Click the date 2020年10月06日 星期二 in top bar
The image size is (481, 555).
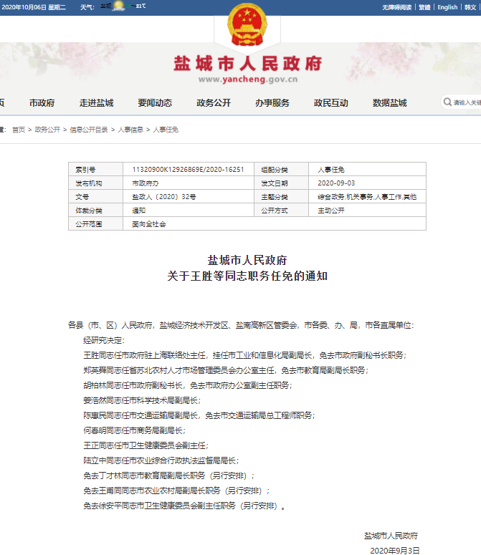click(34, 7)
